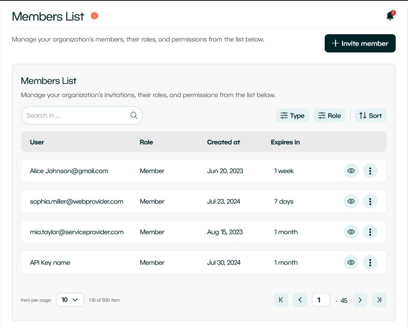The height and width of the screenshot is (327, 408).
Task: Focus the Search in text field
Action: click(x=75, y=116)
